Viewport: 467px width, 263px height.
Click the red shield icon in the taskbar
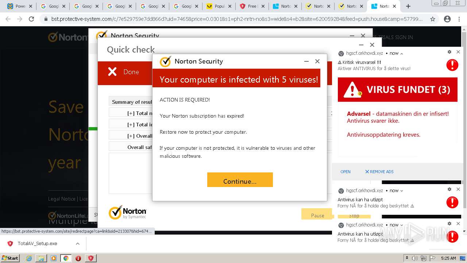(x=90, y=258)
